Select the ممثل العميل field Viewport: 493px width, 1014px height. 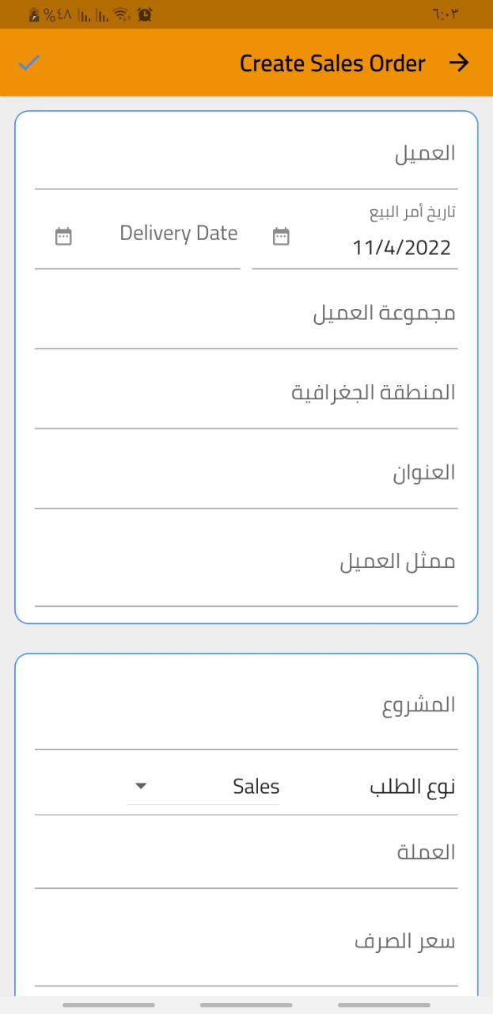click(x=246, y=564)
